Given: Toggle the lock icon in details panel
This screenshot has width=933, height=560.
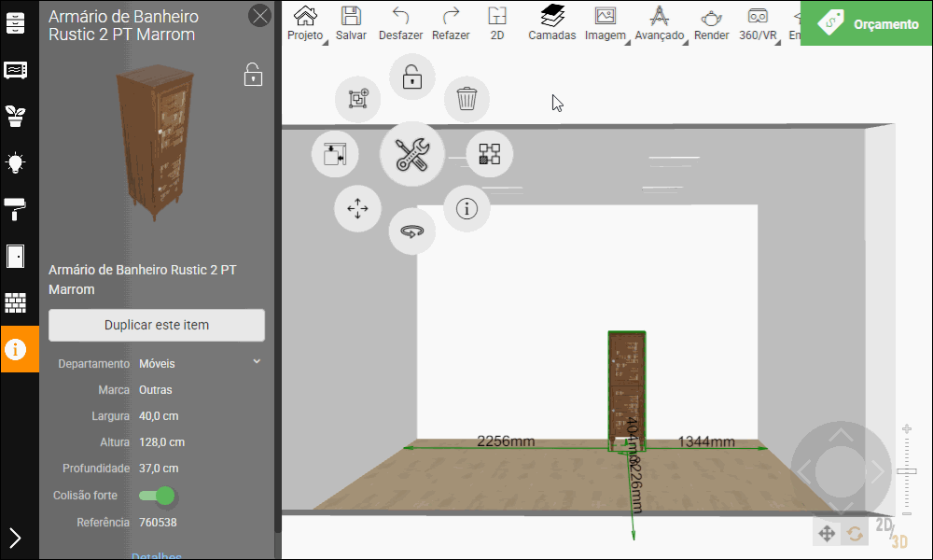Looking at the screenshot, I should click(x=253, y=75).
